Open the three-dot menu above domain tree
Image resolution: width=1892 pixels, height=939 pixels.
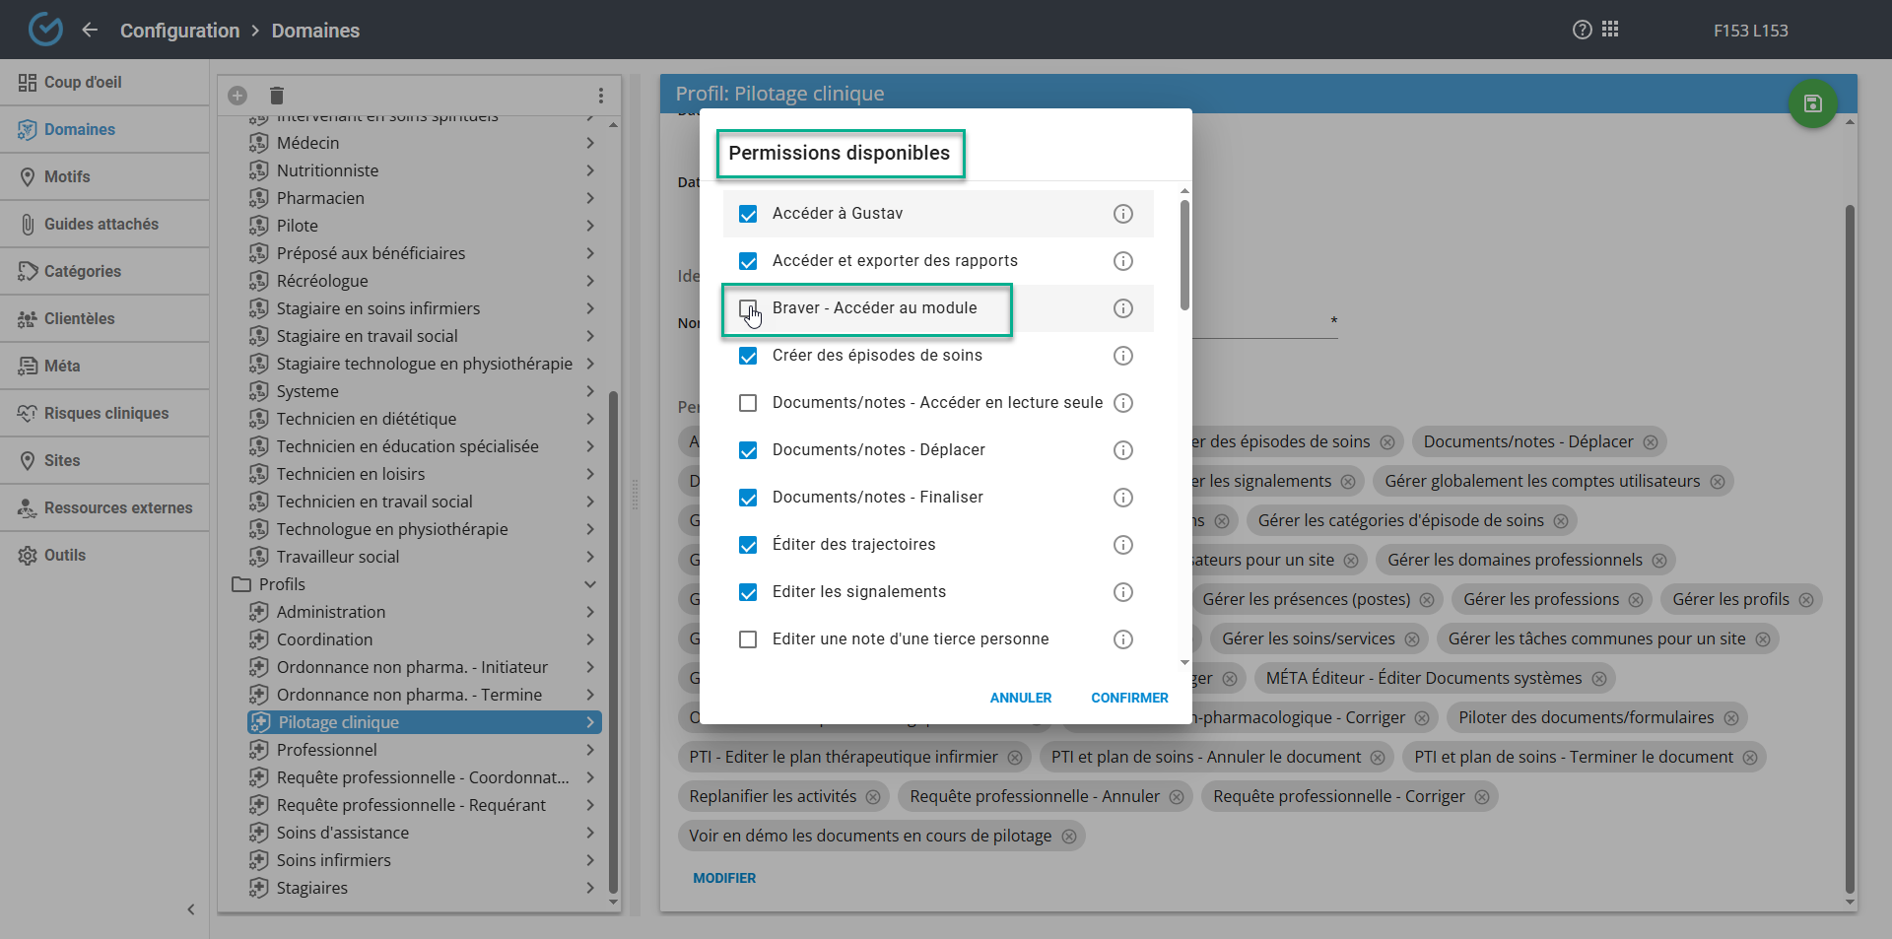pos(600,96)
